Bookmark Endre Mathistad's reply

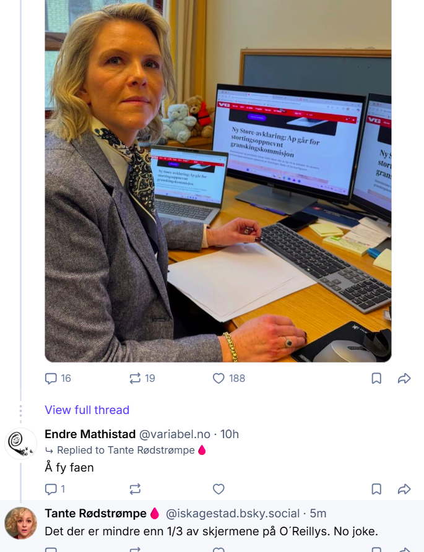[x=376, y=489]
